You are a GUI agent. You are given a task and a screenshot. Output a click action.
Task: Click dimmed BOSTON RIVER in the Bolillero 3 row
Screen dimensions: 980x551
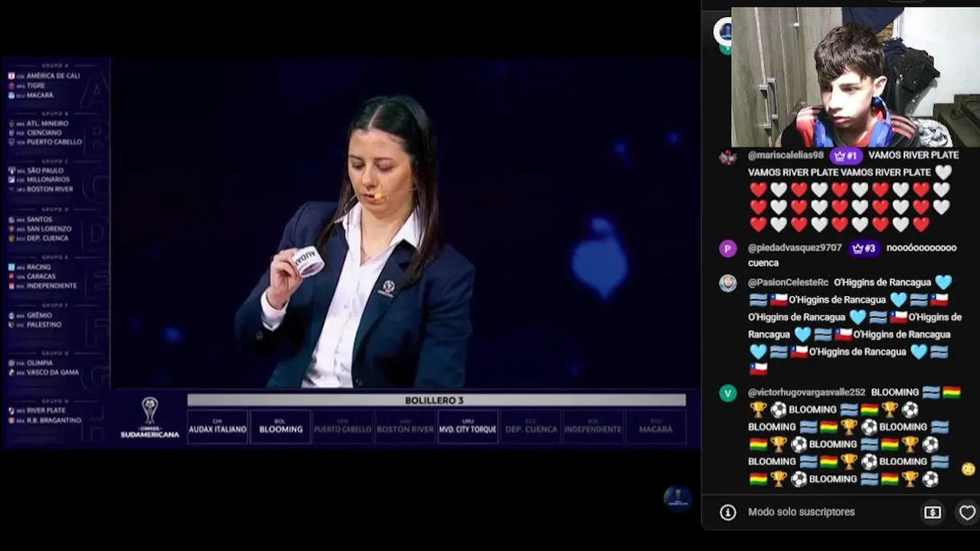pyautogui.click(x=405, y=427)
